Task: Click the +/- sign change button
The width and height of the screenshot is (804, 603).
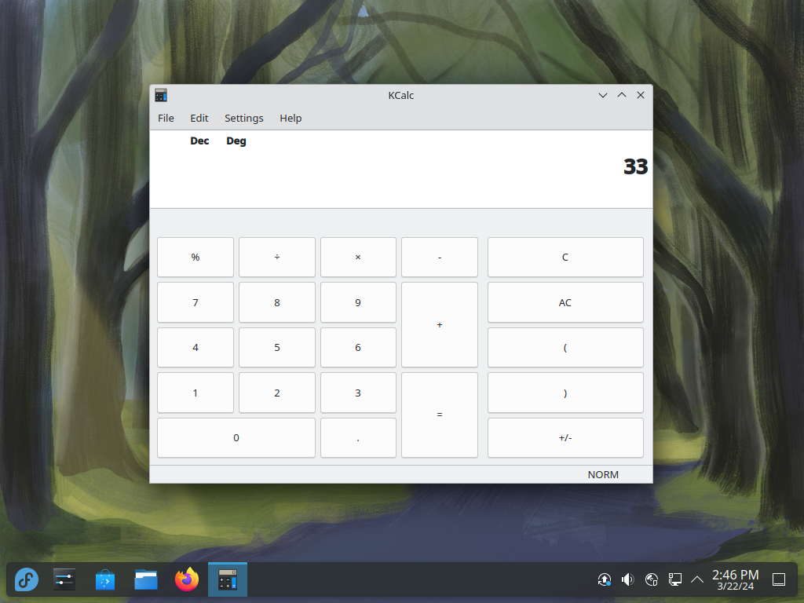Action: 565,438
